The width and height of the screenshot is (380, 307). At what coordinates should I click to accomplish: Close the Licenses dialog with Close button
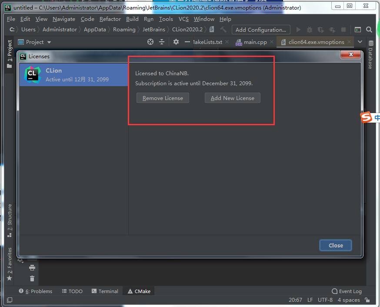click(336, 245)
